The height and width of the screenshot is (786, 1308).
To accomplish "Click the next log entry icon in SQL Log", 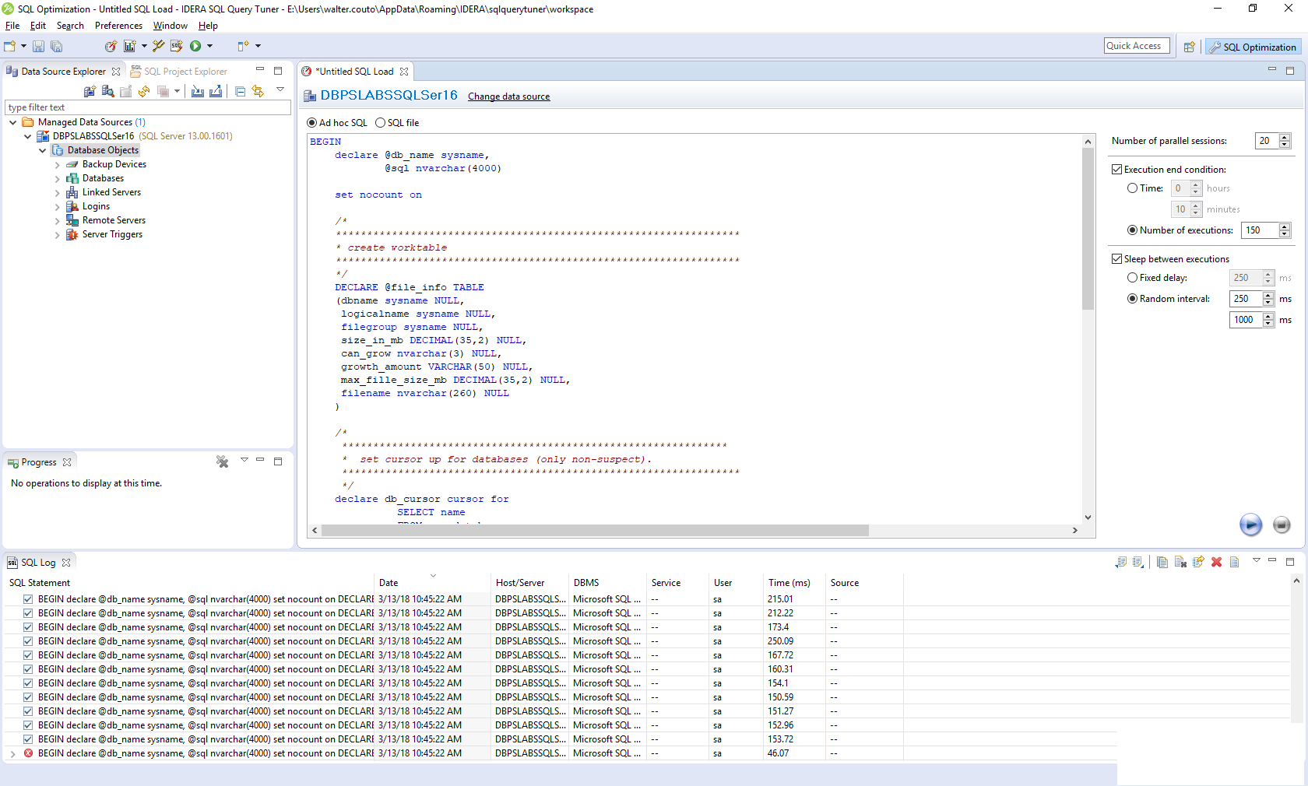I will tap(1138, 562).
